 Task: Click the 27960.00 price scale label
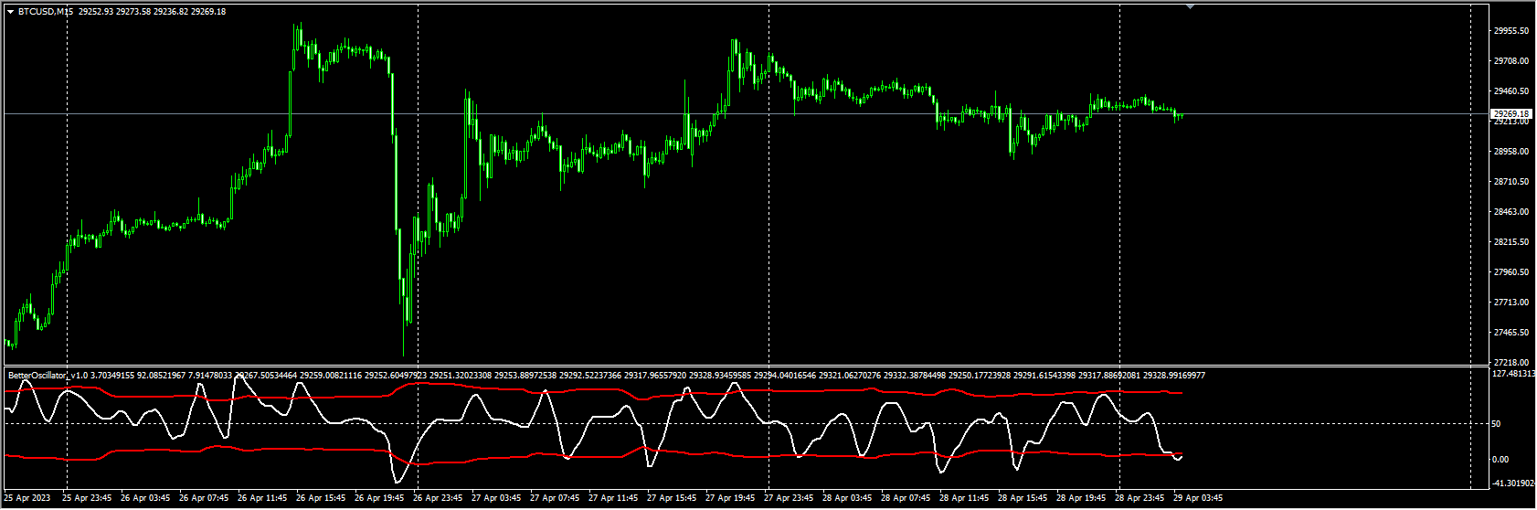(1510, 271)
